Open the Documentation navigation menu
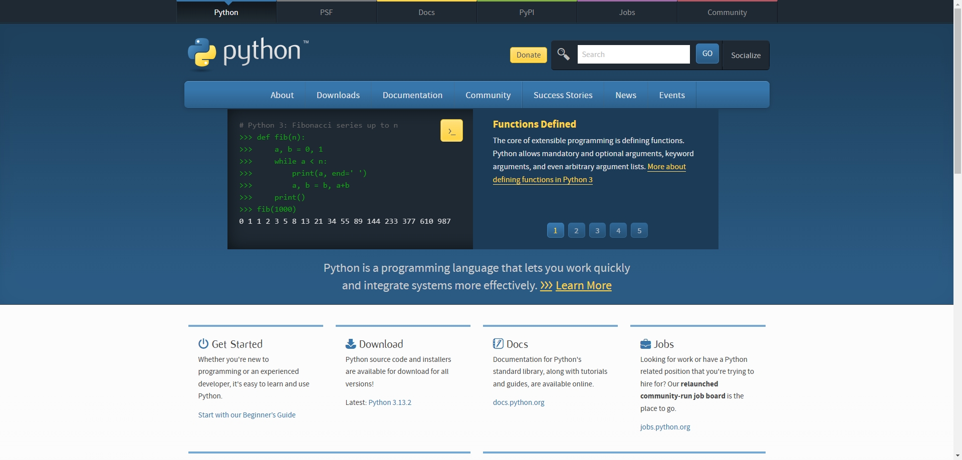Viewport: 962px width, 460px height. tap(412, 95)
